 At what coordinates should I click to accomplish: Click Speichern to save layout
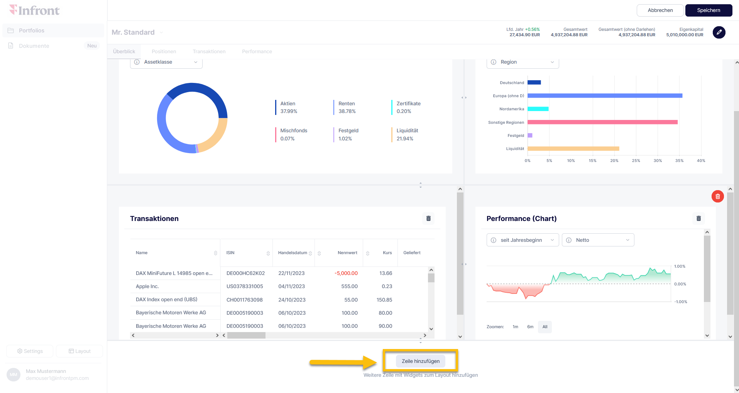pyautogui.click(x=708, y=10)
